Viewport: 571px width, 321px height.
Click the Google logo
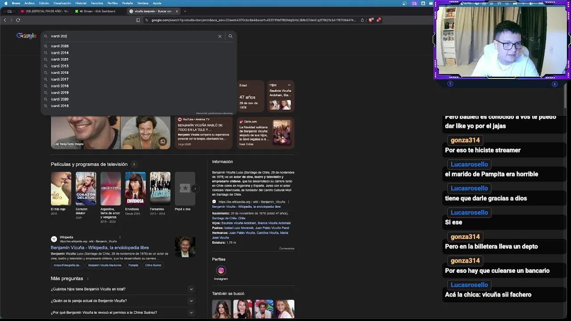pos(26,36)
